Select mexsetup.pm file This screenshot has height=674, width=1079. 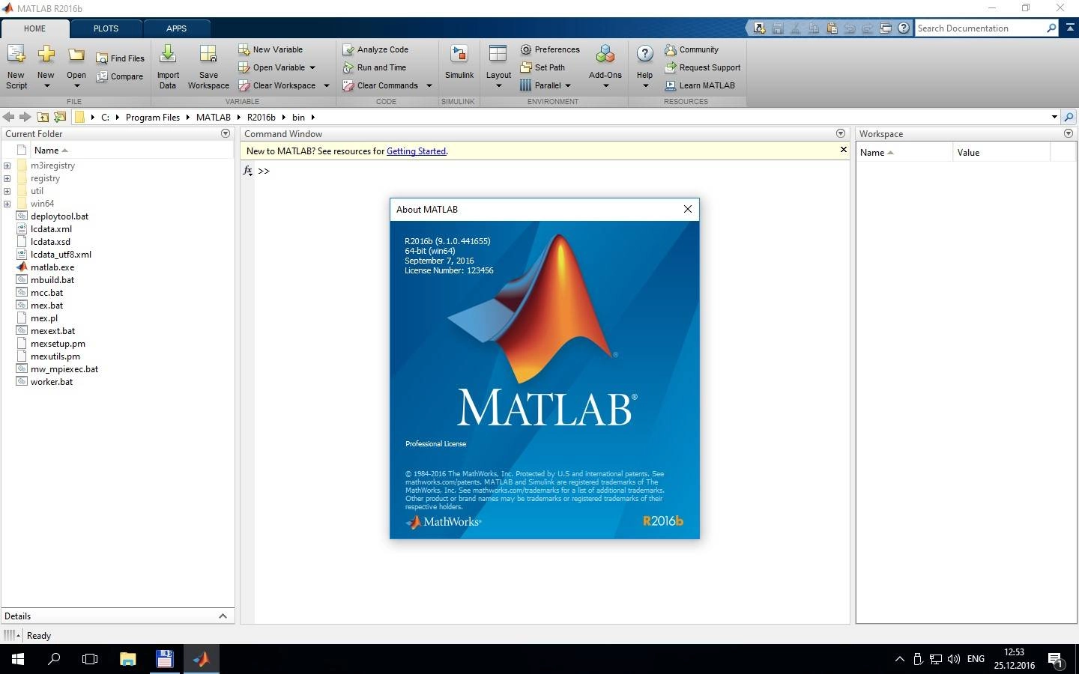[x=58, y=344]
